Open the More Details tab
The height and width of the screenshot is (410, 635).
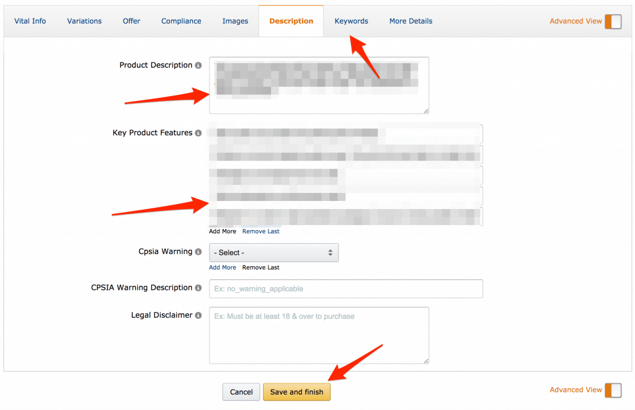[411, 21]
